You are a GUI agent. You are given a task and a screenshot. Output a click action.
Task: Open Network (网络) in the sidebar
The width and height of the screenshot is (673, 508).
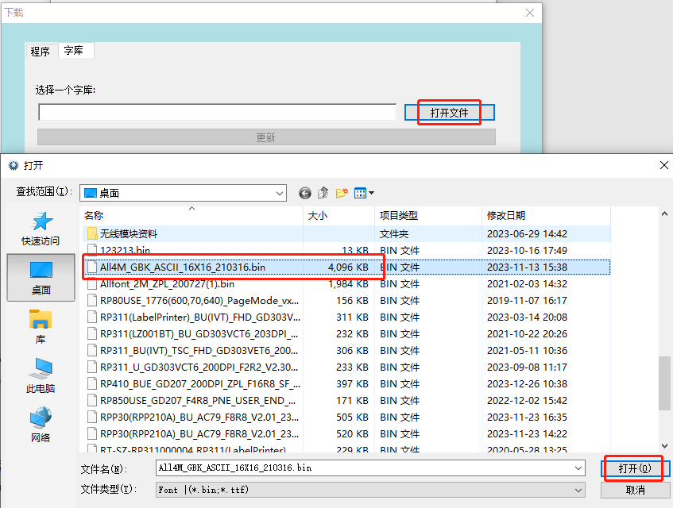(x=41, y=425)
